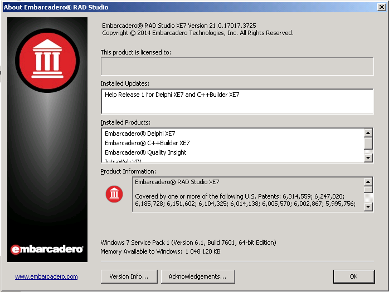Click the small red Product Information icon
Image resolution: width=389 pixels, height=292 pixels.
[114, 194]
